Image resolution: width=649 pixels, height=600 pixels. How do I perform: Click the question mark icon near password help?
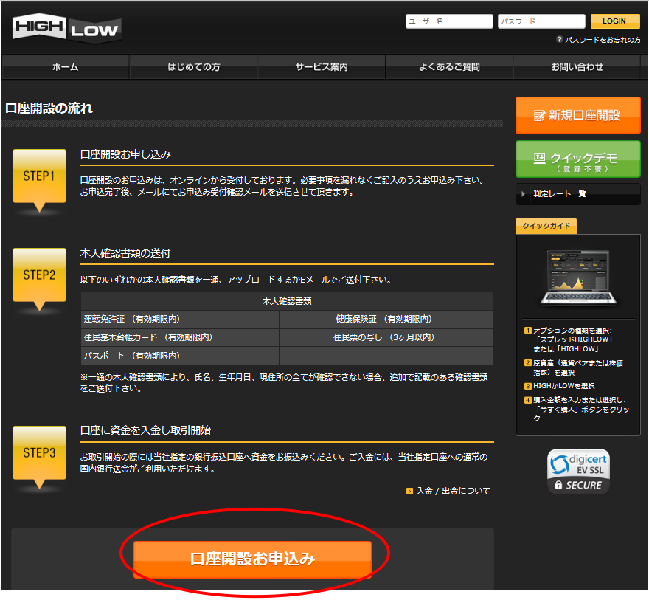[560, 39]
